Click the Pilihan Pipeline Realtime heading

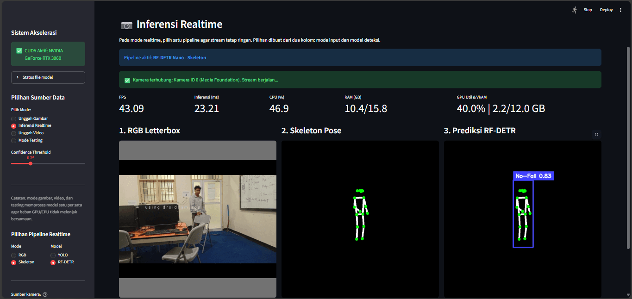tap(41, 234)
